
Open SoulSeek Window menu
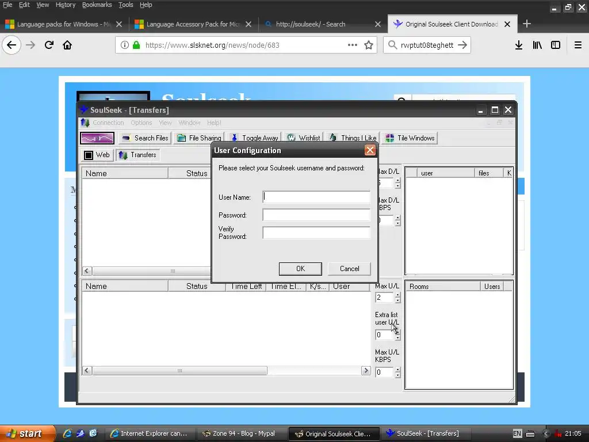pyautogui.click(x=189, y=123)
